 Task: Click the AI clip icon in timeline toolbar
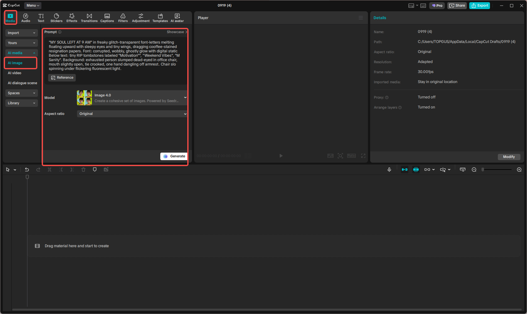[x=106, y=170]
